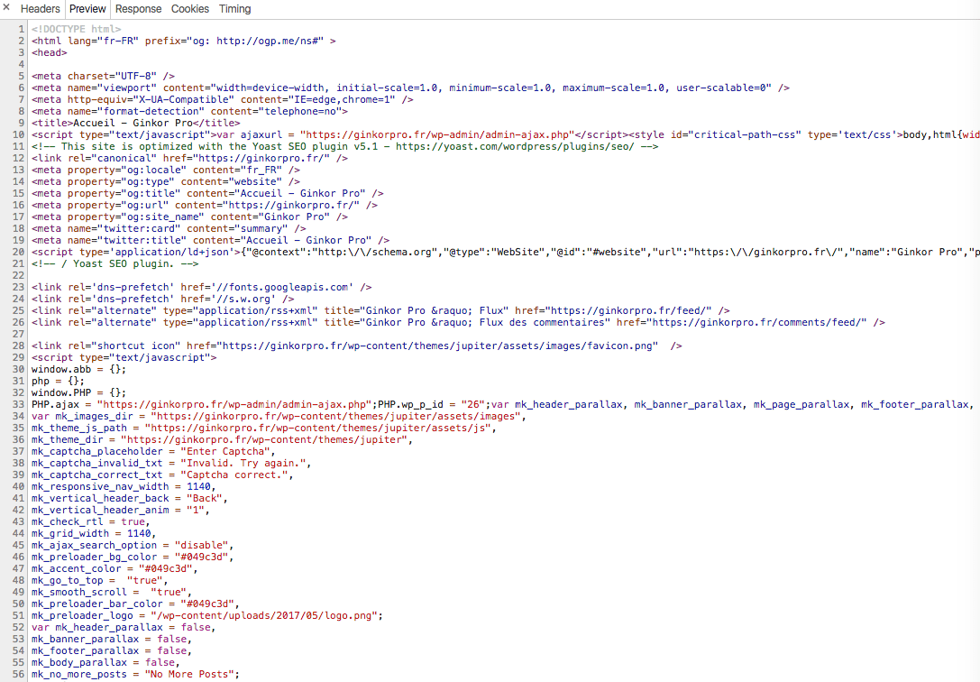Click 'mk_smooth_scroll' line 49

click(109, 593)
